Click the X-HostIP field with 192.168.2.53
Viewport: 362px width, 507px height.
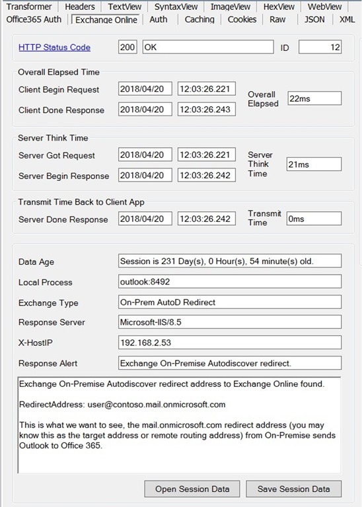[x=230, y=343]
